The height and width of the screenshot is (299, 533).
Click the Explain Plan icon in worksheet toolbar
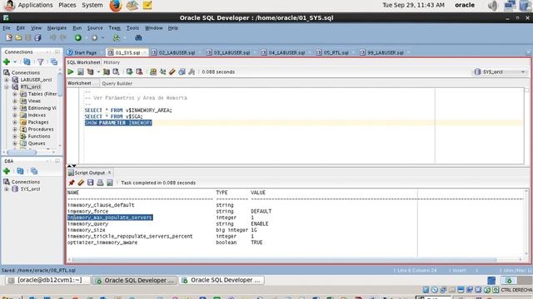(x=90, y=72)
